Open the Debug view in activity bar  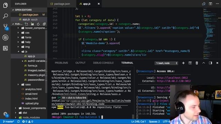[6, 38]
